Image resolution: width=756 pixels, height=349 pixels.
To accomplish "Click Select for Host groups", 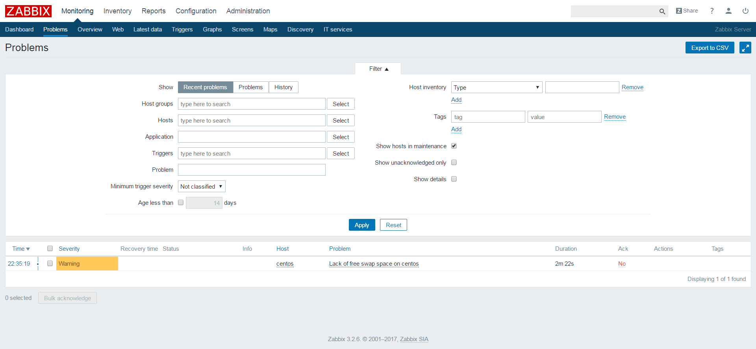I will tap(341, 104).
